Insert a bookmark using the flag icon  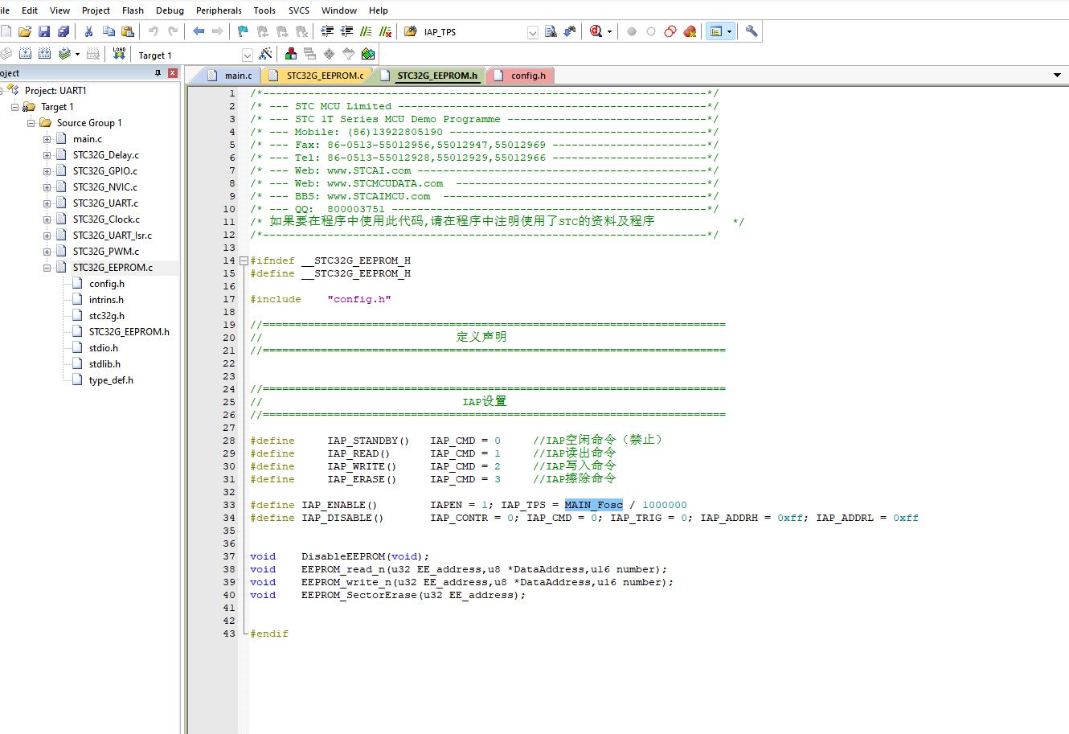(244, 31)
